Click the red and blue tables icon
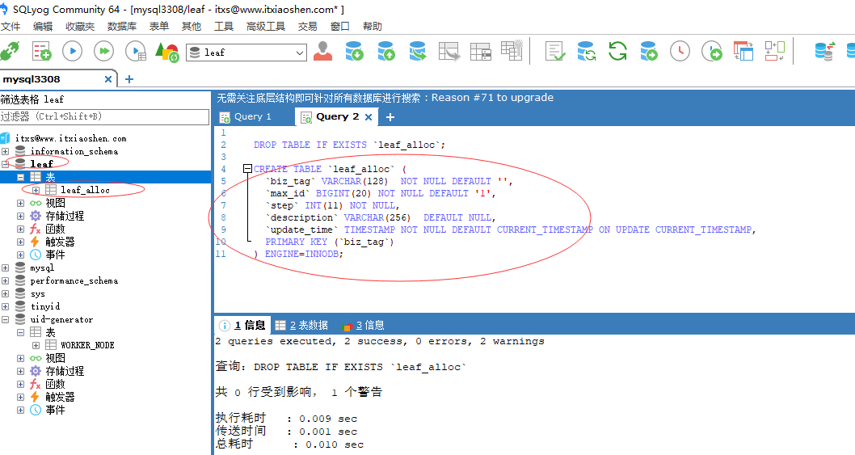Image resolution: width=855 pixels, height=455 pixels. (x=743, y=51)
